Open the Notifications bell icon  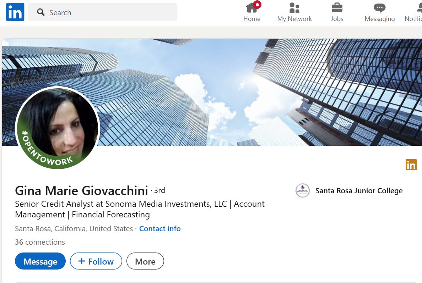click(419, 8)
